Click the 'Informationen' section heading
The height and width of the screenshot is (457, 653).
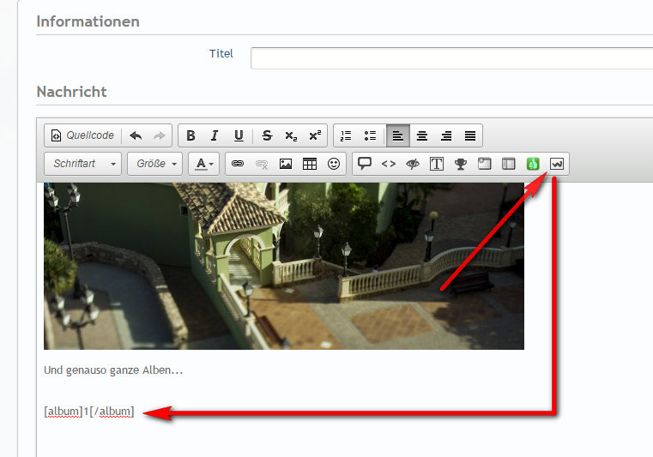[x=88, y=21]
